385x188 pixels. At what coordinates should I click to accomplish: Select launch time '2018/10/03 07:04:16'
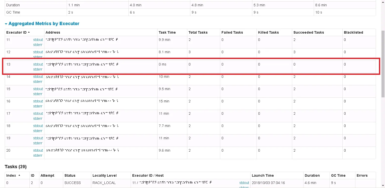pyautogui.click(x=268, y=183)
